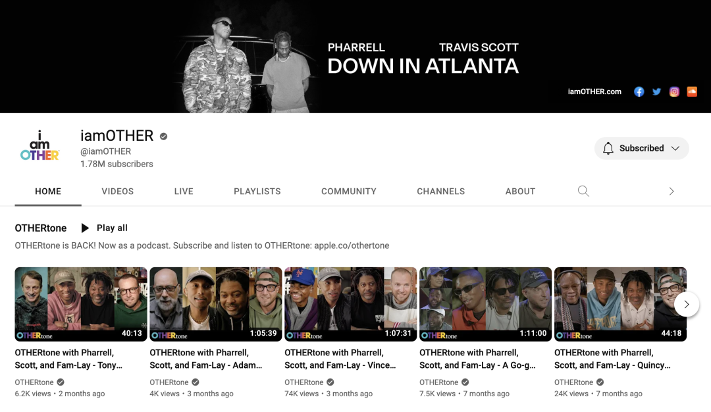Click the '4K views • 3 months ago' text
711x412 pixels.
tap(192, 394)
